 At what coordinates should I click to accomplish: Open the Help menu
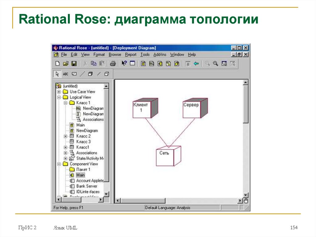(192, 54)
